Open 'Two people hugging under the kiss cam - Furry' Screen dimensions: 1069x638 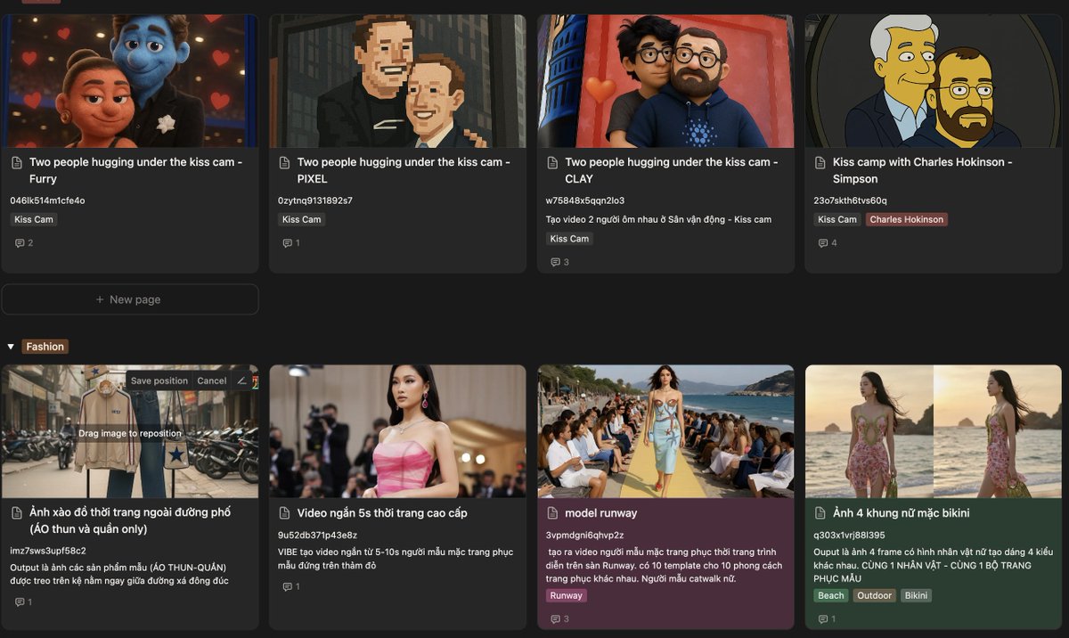(135, 170)
